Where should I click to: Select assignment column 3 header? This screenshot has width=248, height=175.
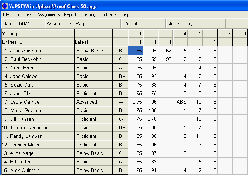pyautogui.click(x=166, y=33)
